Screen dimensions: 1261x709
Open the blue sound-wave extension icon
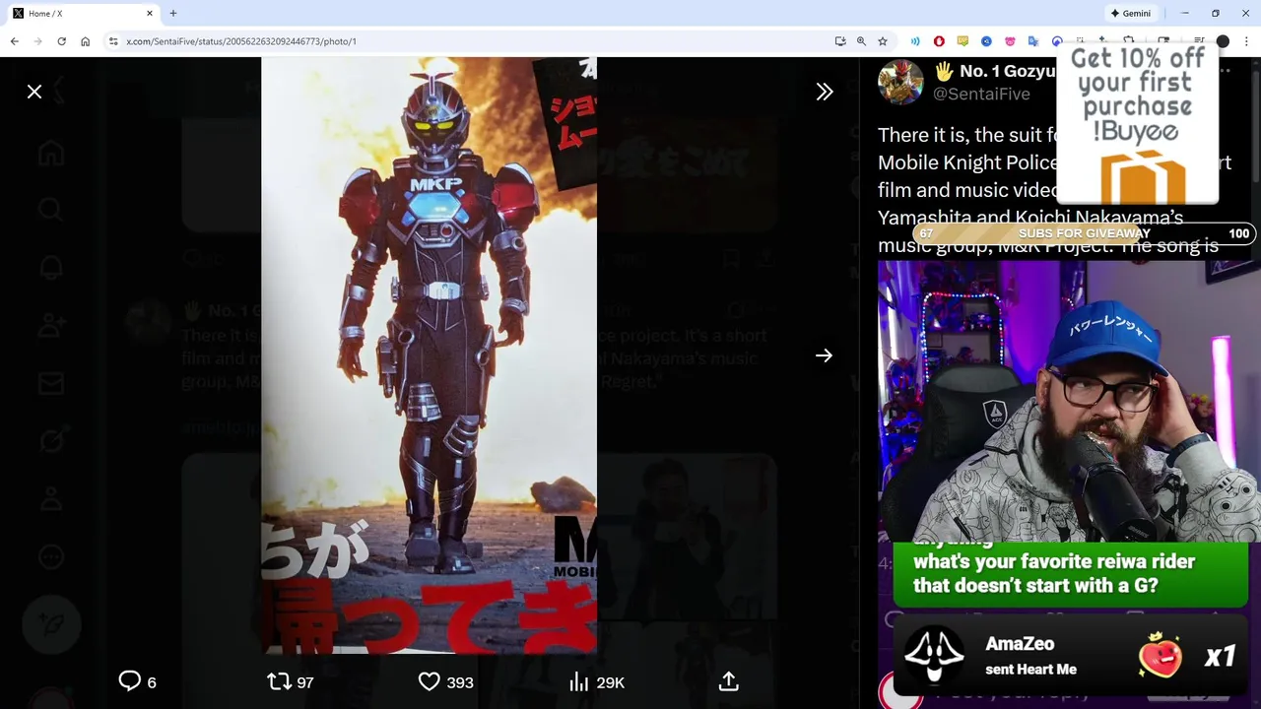coord(915,41)
